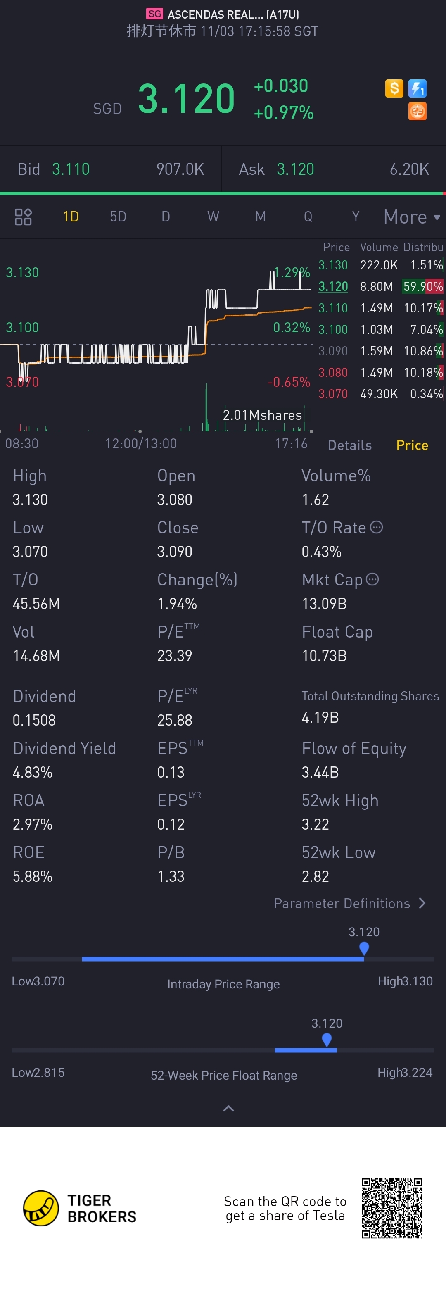The image size is (446, 1290).
Task: Tap the Intraday Price Range marker
Action: tap(364, 948)
